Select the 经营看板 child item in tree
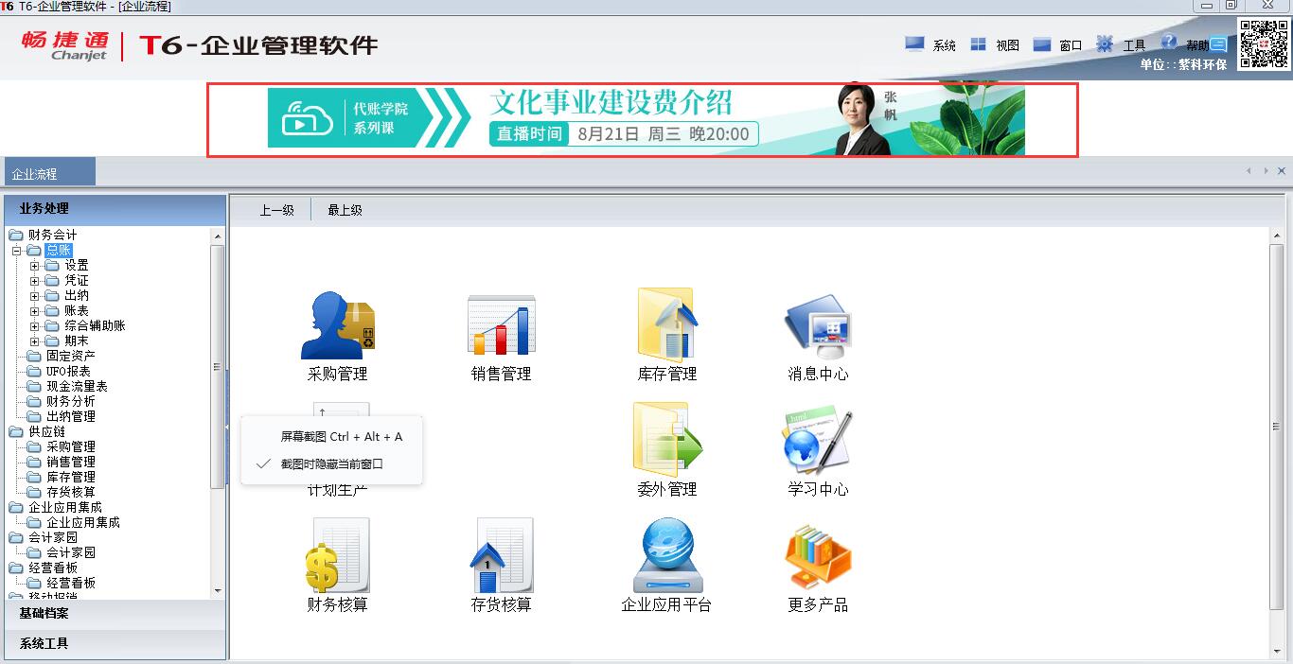Screen dimensions: 1293x664 [x=71, y=584]
